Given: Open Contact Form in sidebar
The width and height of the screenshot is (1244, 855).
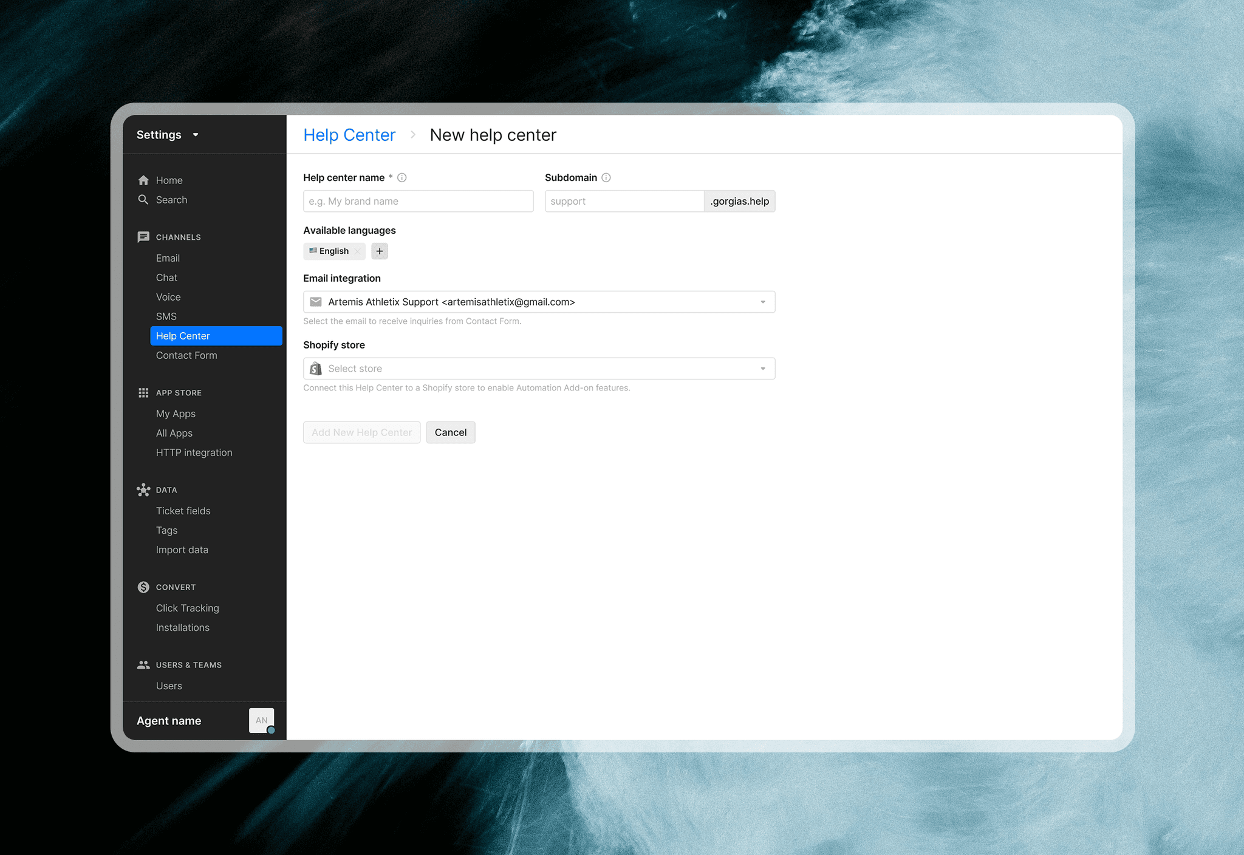Looking at the screenshot, I should click(x=186, y=355).
